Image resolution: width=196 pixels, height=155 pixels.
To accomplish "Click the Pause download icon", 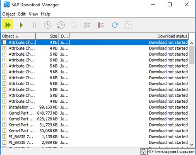I will click(x=34, y=25).
